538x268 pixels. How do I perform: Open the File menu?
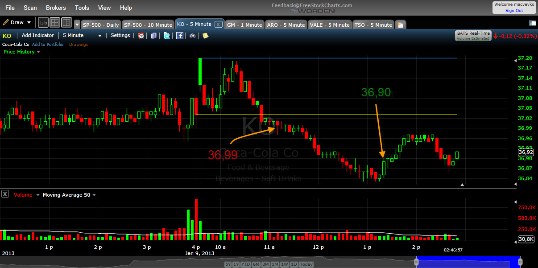tap(10, 8)
